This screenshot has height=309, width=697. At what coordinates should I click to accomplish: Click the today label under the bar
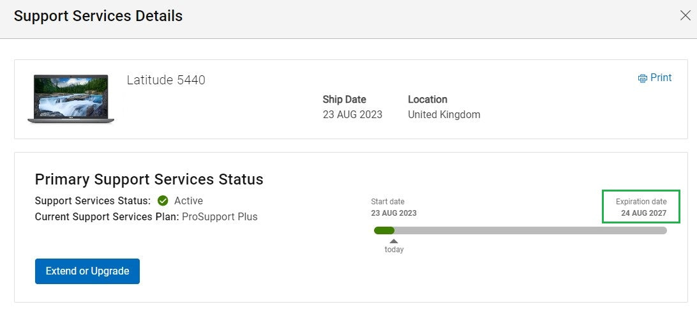pos(394,250)
